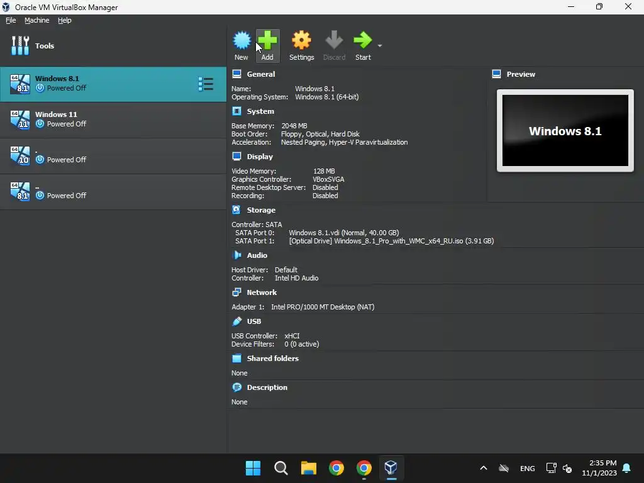Click the Shared folders section icon

(x=236, y=358)
